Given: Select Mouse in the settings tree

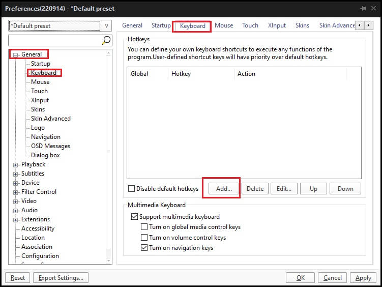Looking at the screenshot, I should coord(40,82).
